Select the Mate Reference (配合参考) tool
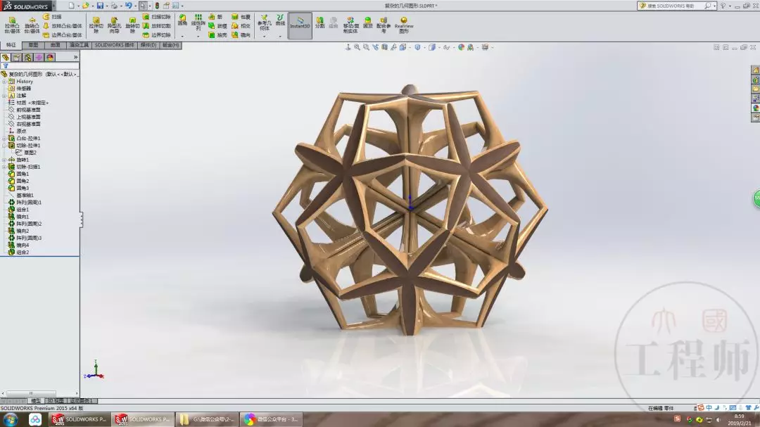 click(384, 25)
